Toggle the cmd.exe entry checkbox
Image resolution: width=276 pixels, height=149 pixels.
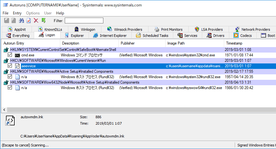[10, 55]
